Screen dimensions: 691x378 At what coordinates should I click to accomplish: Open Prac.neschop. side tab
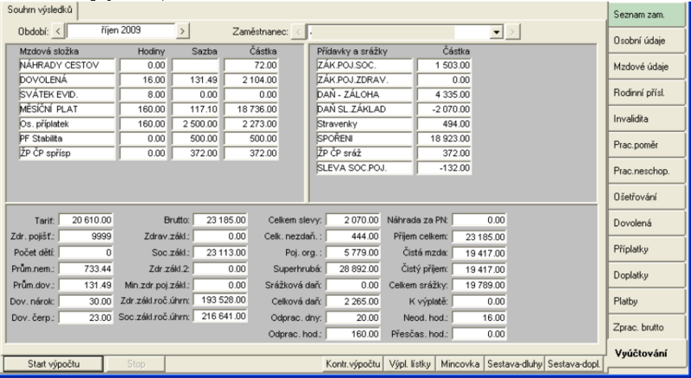647,171
